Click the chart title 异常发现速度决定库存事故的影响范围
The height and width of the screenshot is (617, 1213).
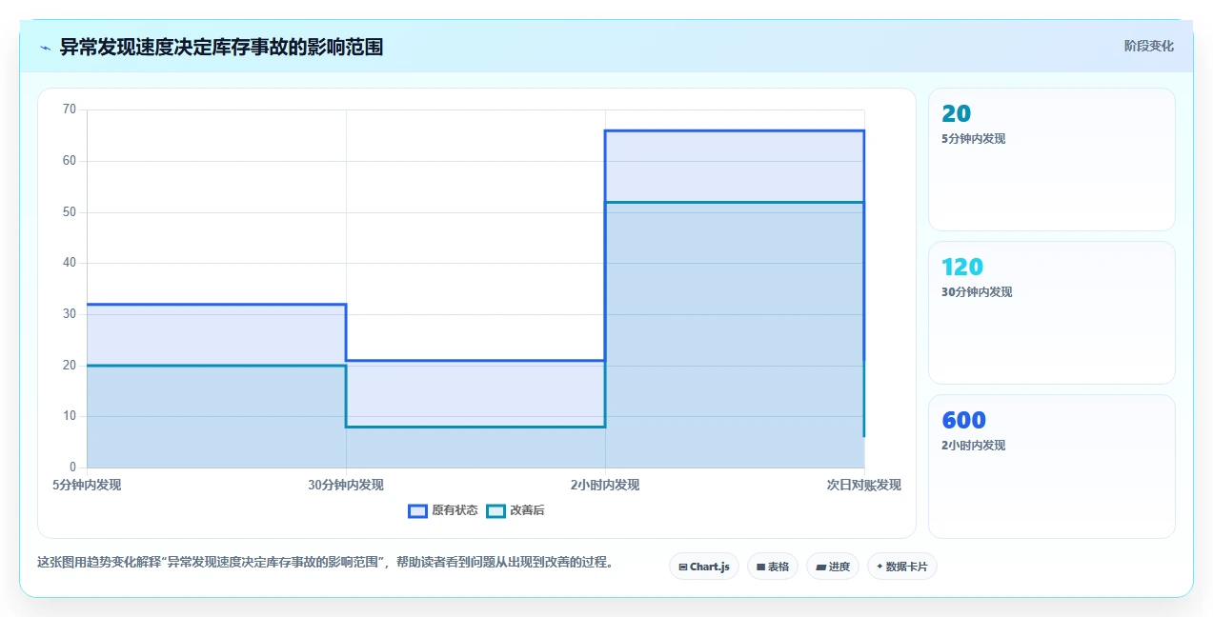(x=221, y=47)
